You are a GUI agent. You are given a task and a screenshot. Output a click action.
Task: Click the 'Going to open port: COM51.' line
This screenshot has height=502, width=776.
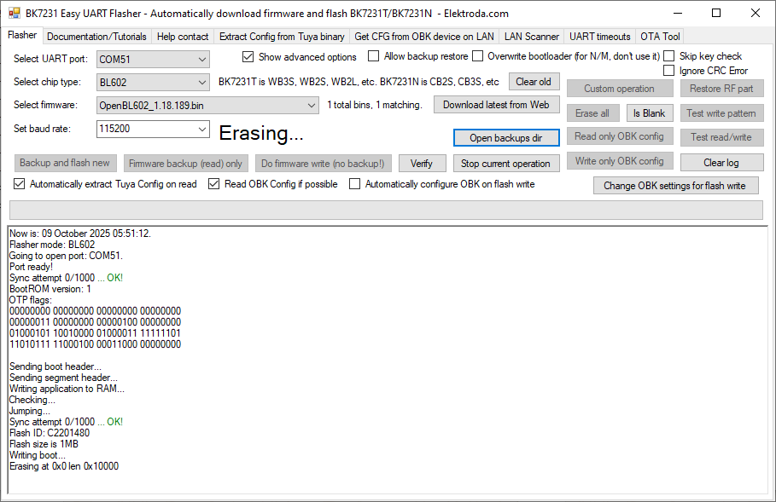coord(66,256)
